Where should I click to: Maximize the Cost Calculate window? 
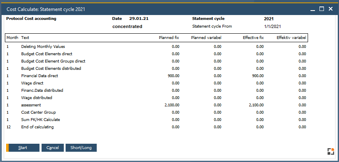(x=322, y=9)
